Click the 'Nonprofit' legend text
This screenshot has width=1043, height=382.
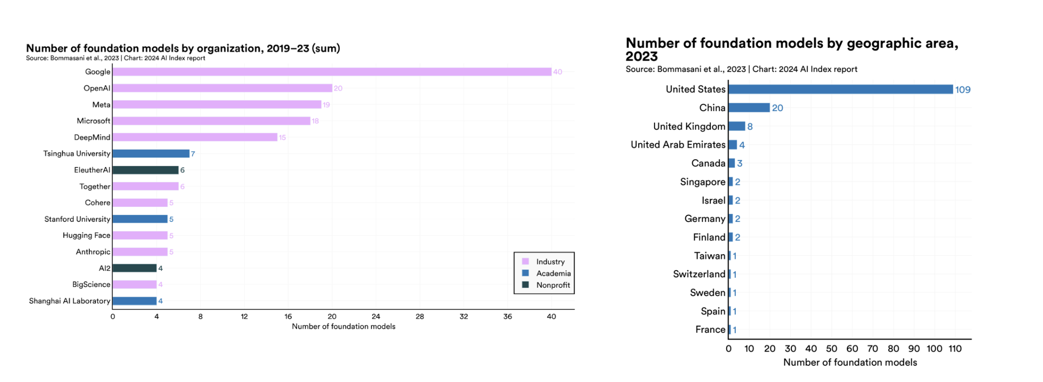pyautogui.click(x=553, y=285)
